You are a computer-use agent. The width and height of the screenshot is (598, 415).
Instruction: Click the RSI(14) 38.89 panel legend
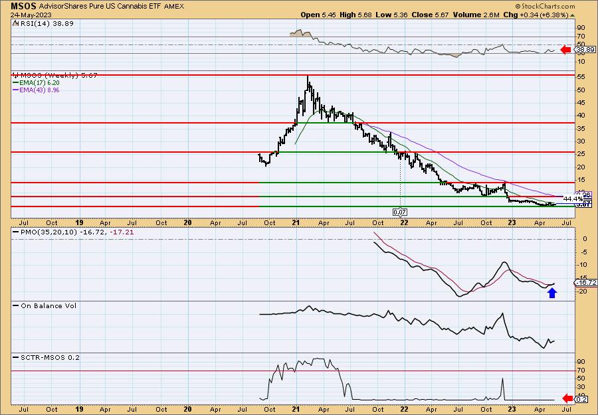tap(46, 23)
